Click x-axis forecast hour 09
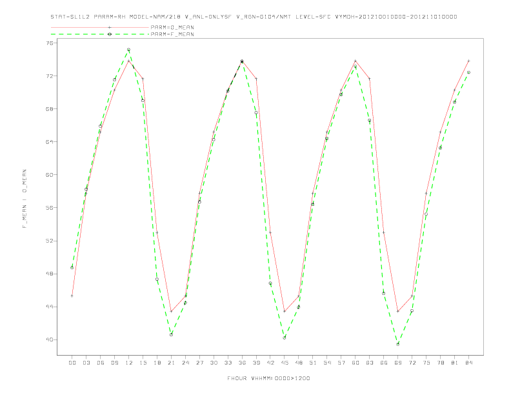 (x=114, y=363)
